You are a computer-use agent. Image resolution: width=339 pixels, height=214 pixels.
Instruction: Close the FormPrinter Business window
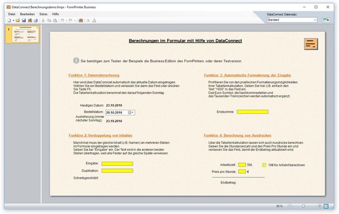328,7
